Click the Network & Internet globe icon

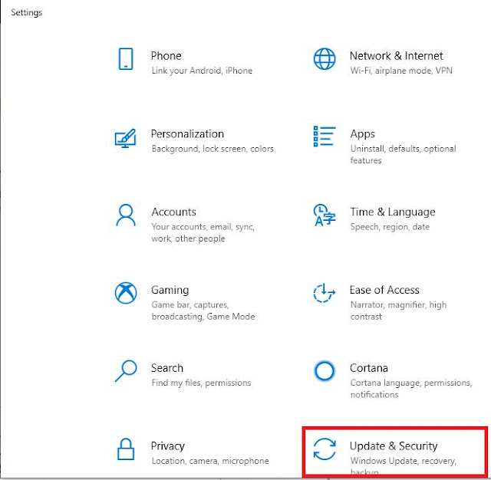coord(325,59)
